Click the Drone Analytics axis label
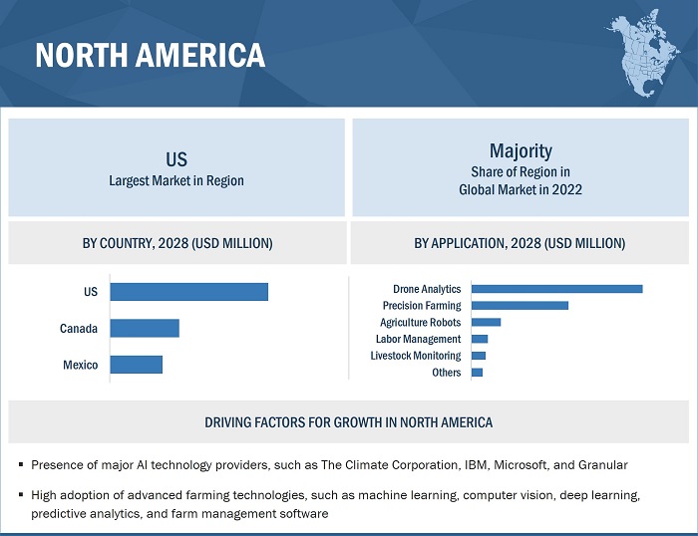 (427, 289)
